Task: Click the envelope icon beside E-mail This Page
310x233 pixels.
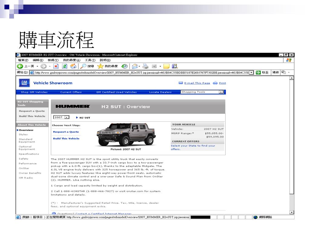Action: click(x=180, y=83)
